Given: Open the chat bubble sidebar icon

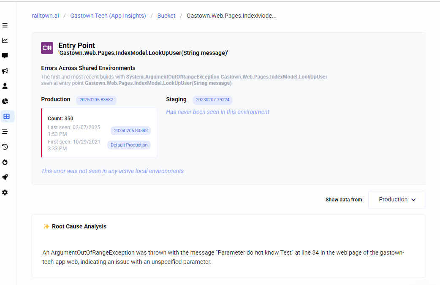Looking at the screenshot, I should 5,56.
